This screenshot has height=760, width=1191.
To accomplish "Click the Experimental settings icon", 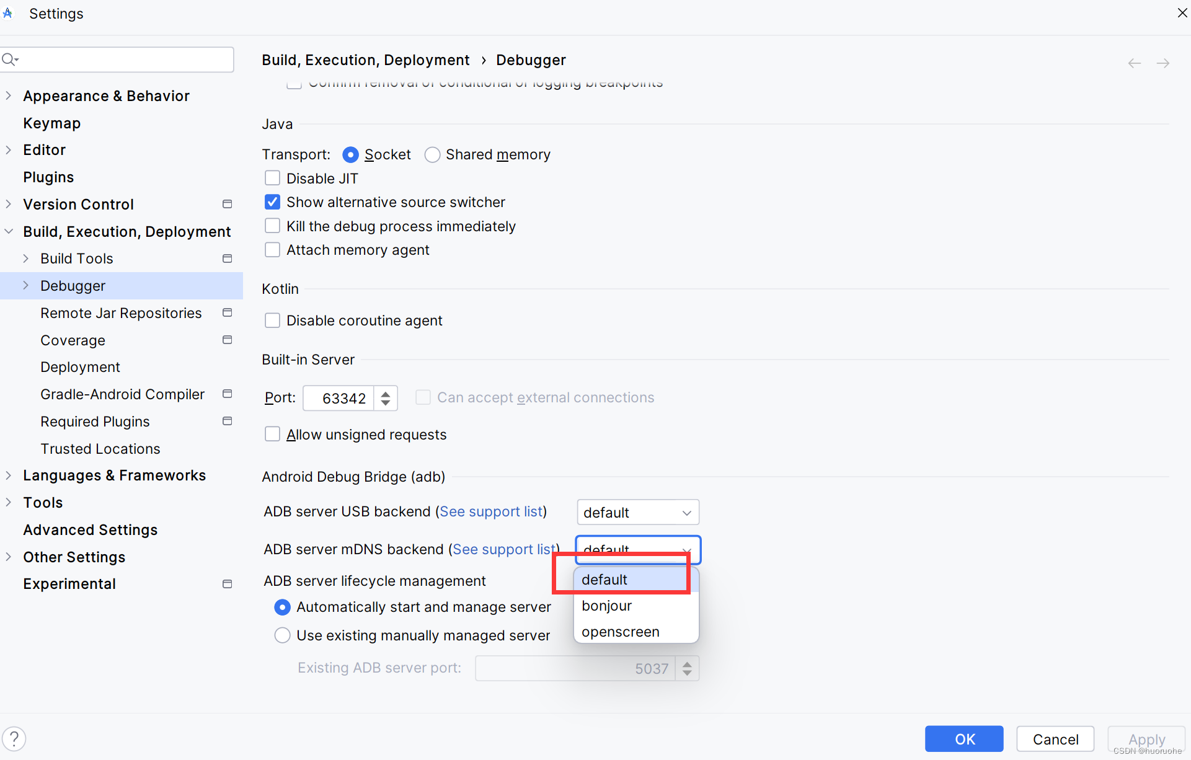I will click(226, 583).
